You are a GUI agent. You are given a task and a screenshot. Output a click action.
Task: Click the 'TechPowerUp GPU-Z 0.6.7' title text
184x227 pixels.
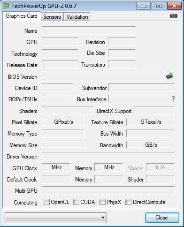44,6
